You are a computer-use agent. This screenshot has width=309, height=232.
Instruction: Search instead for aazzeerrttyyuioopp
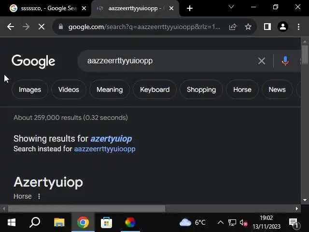(105, 149)
